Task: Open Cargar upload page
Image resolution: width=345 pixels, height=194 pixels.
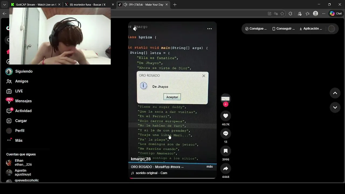Action: click(21, 121)
